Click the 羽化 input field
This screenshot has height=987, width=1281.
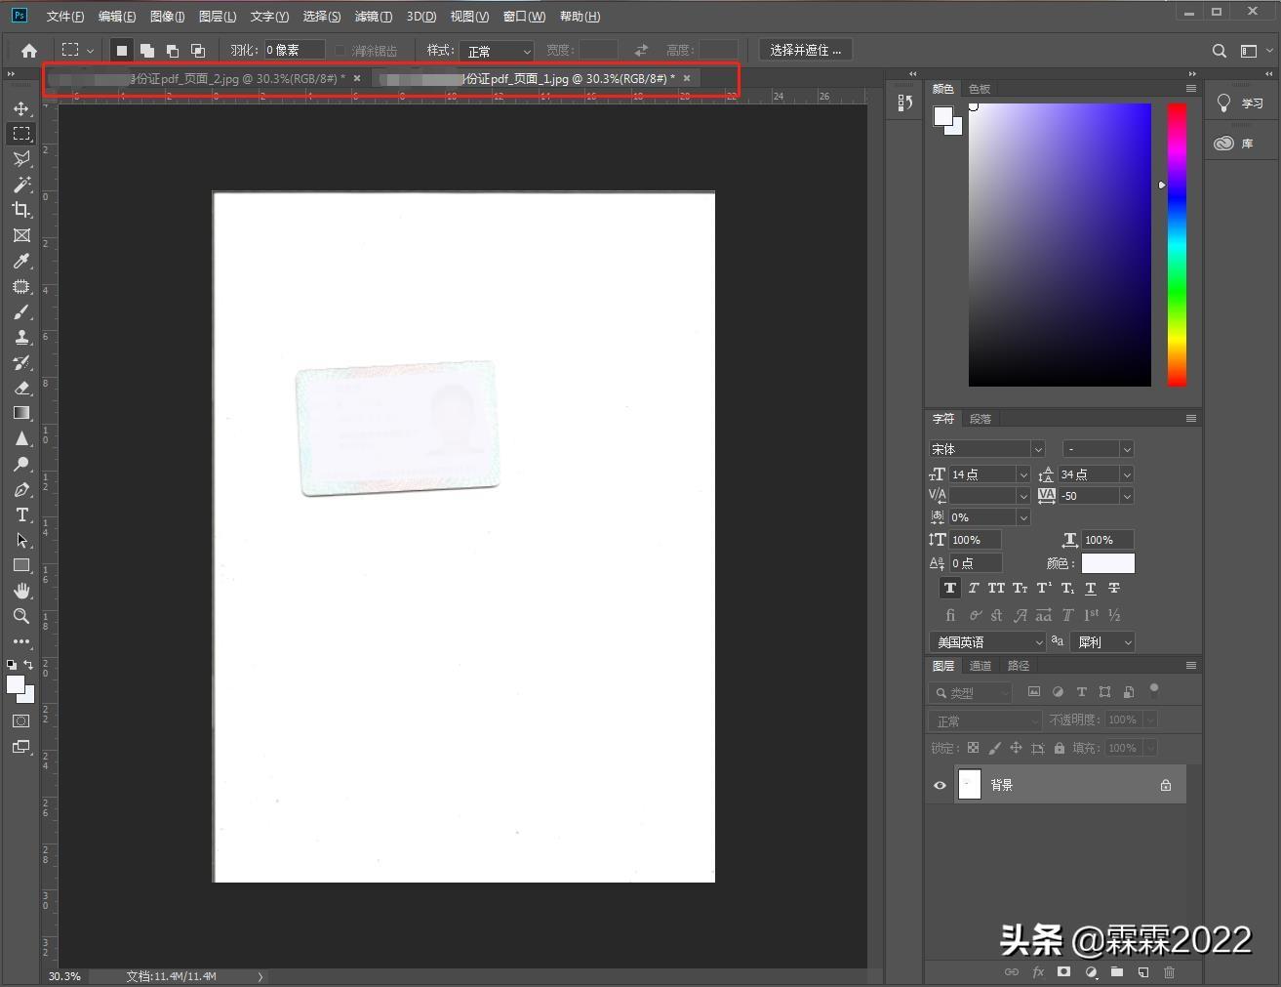tap(293, 49)
